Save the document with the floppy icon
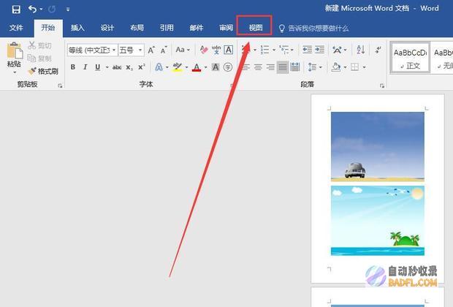The height and width of the screenshot is (307, 453). [x=16, y=10]
